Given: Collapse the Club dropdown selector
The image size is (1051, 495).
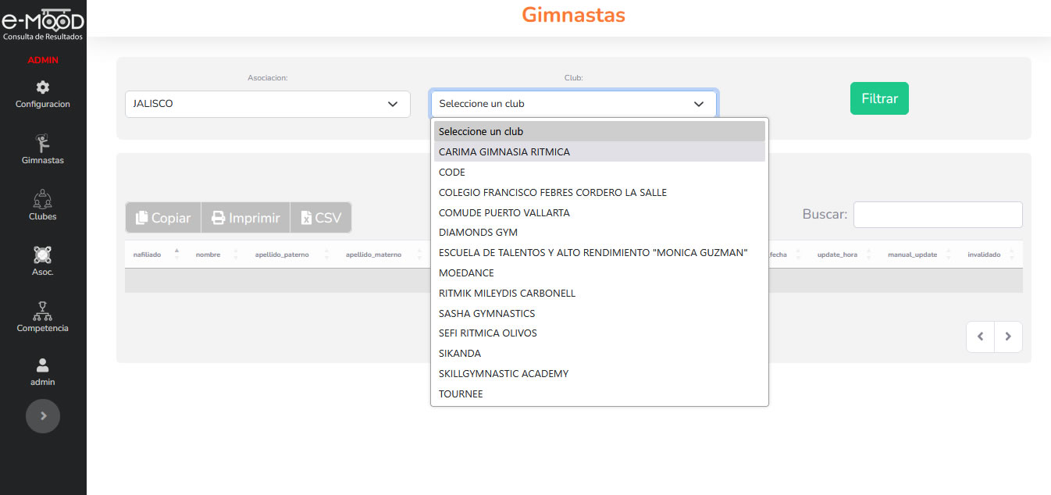Looking at the screenshot, I should coord(573,104).
